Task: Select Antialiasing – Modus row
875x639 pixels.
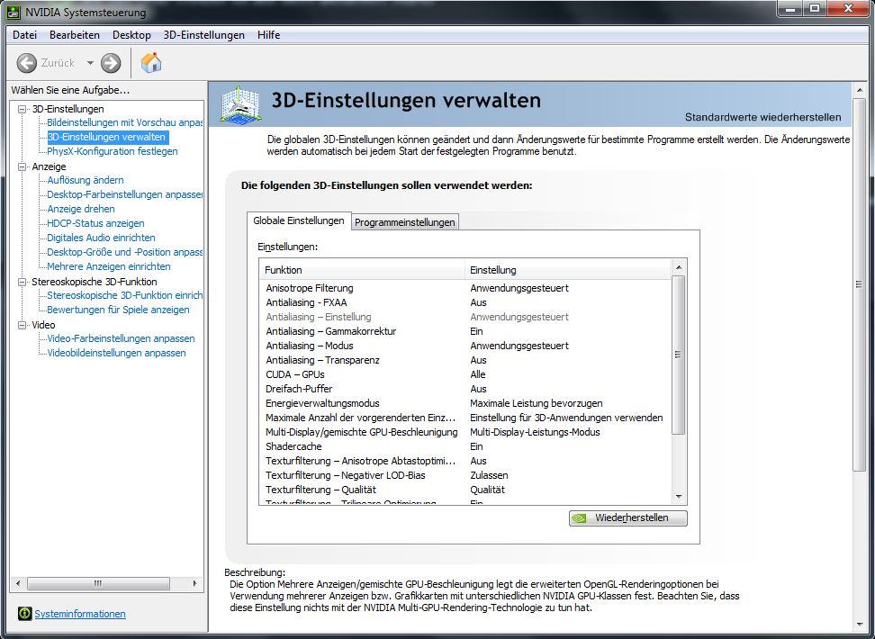Action: tap(466, 346)
